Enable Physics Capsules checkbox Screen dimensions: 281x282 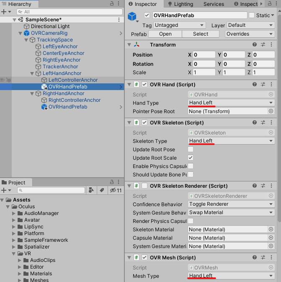coord(191,166)
